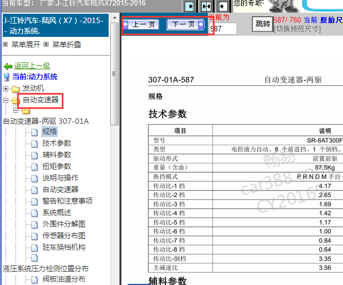Screen dimensions: 343x285
Task: Click the green back arrow icon
Action: [x=8, y=66]
